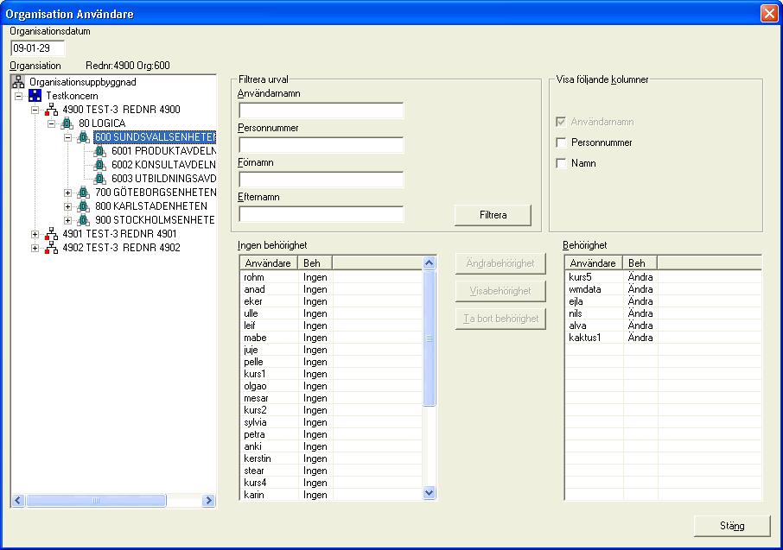This screenshot has height=550, width=783.
Task: Enable the Personnummer column checkbox
Action: point(561,142)
